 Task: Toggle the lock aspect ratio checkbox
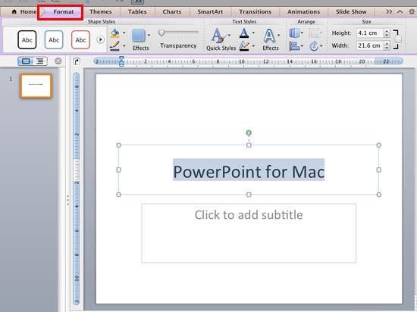pos(397,39)
